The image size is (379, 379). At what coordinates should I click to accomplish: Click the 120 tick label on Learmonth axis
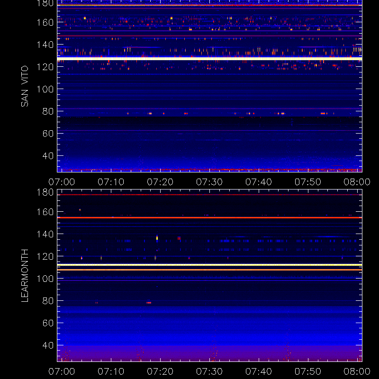click(45, 256)
